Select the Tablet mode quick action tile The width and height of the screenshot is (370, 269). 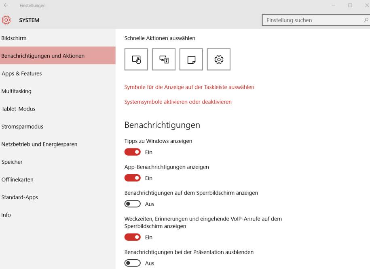pyautogui.click(x=136, y=59)
